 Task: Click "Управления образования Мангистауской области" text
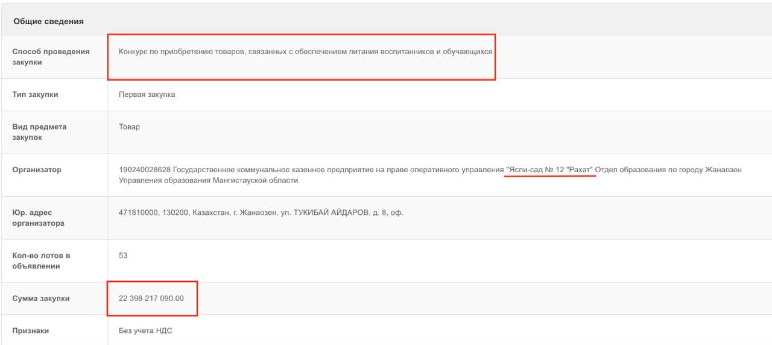click(208, 181)
